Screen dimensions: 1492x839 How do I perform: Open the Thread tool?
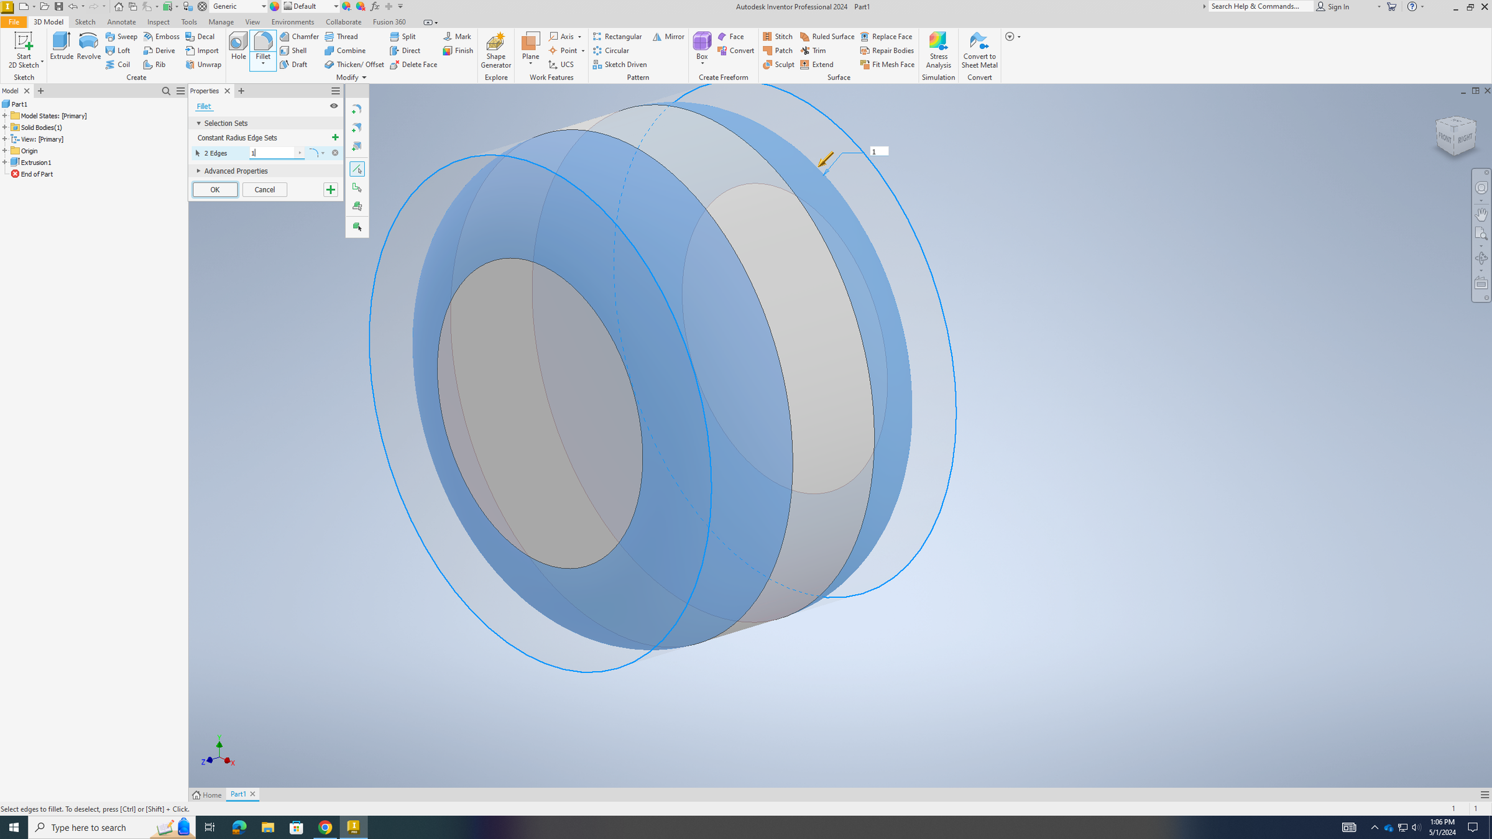[341, 37]
